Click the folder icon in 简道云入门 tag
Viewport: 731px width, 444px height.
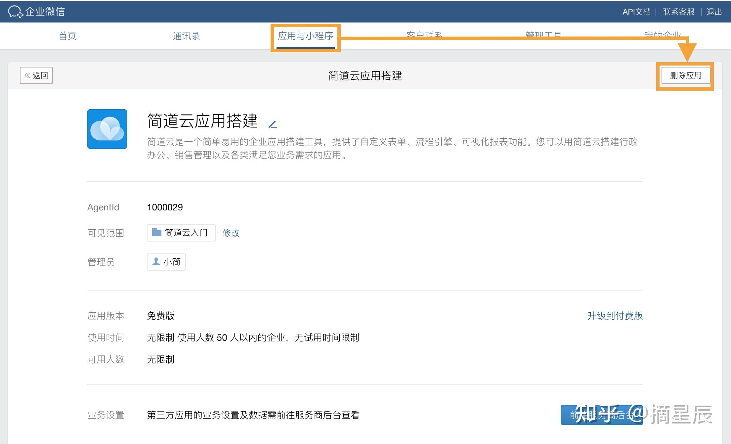[156, 233]
